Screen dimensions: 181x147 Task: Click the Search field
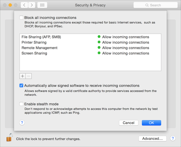(156, 5)
